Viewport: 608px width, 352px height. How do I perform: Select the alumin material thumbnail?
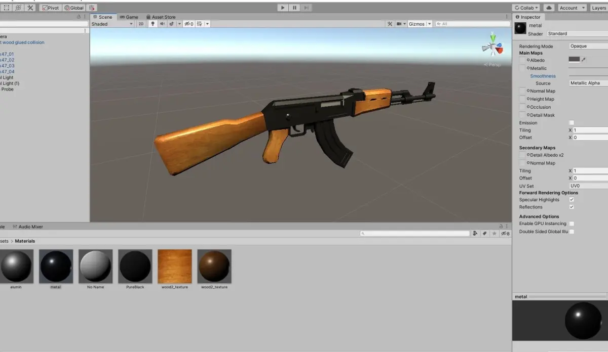pos(16,266)
